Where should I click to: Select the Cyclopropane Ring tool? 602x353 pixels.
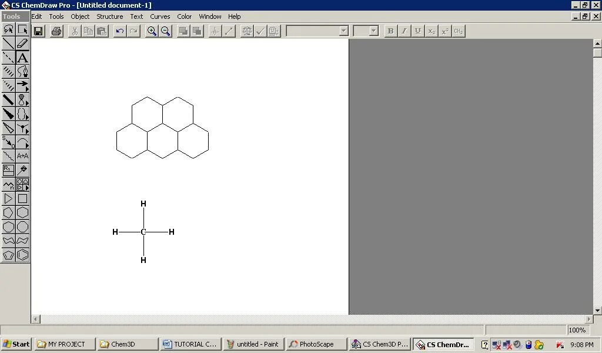click(x=8, y=199)
